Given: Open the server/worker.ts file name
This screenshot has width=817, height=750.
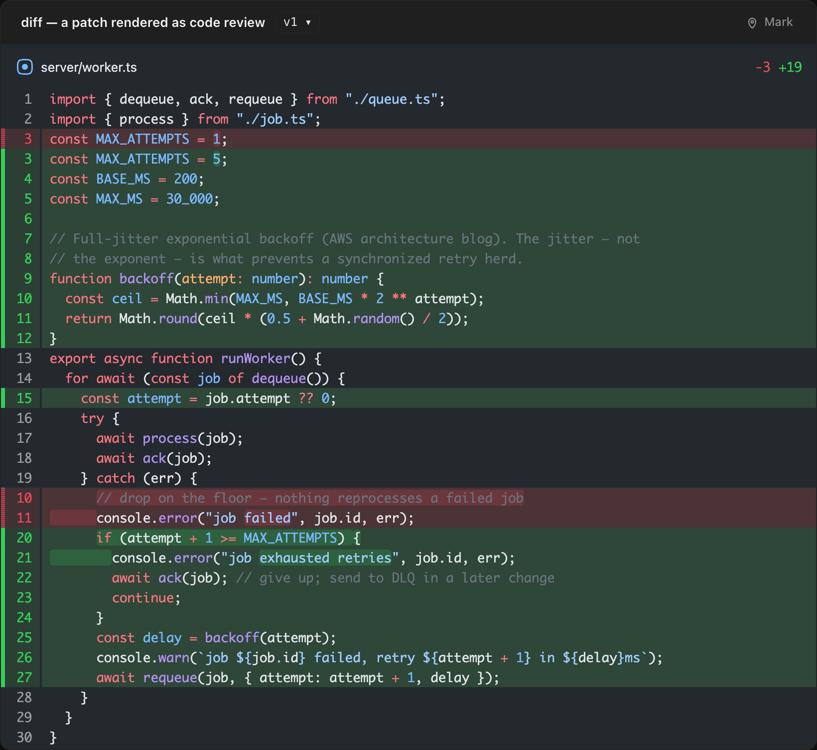Looking at the screenshot, I should click(x=89, y=67).
